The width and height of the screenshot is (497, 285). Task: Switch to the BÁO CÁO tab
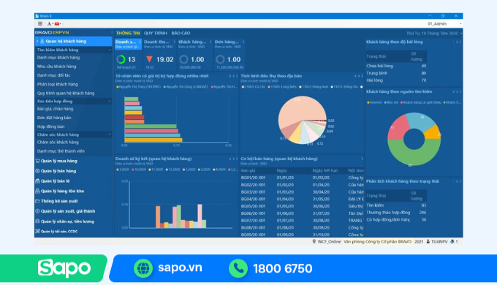point(181,33)
